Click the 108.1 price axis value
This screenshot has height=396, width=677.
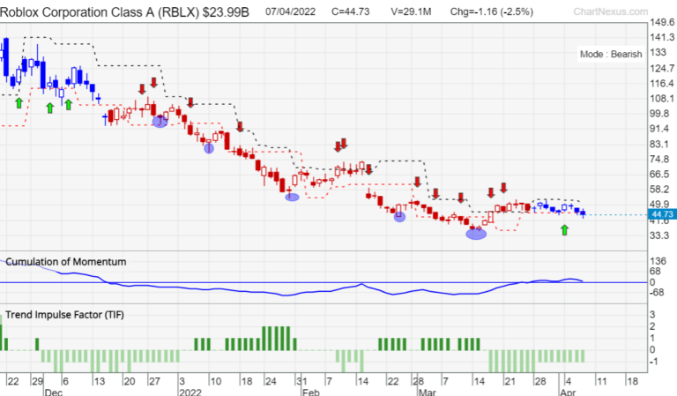pos(662,99)
